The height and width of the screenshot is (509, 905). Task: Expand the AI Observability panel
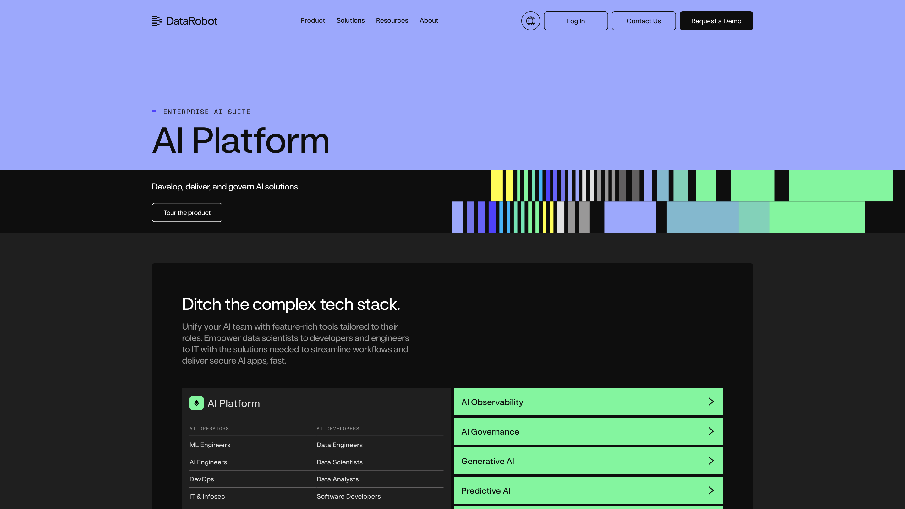pos(589,402)
